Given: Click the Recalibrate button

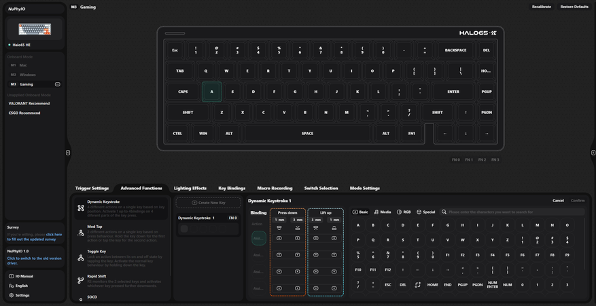Looking at the screenshot, I should (x=541, y=7).
